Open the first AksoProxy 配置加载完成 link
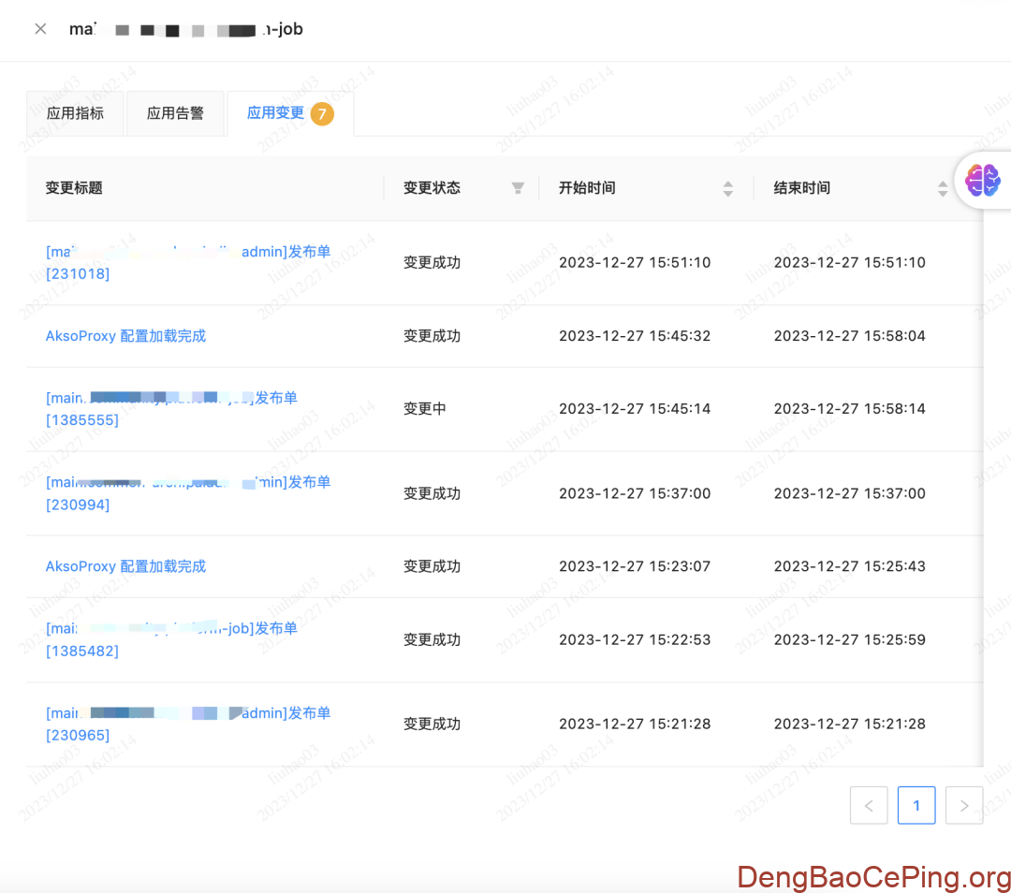The height and width of the screenshot is (893, 1011). pos(125,335)
